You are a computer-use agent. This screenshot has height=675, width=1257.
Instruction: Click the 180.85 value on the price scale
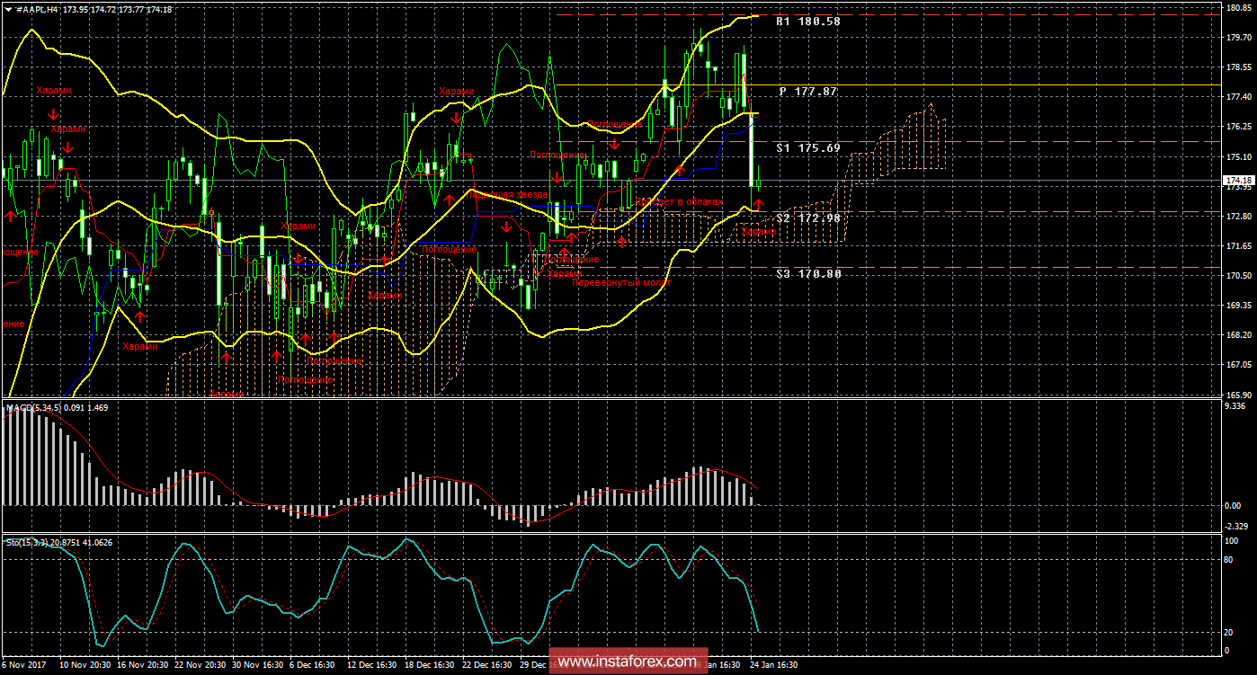pyautogui.click(x=1237, y=8)
